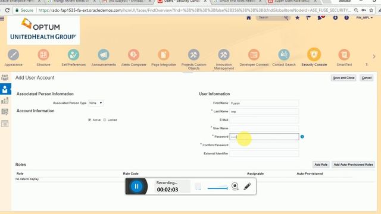381x214 pixels.
Task: Open the Notifications bell icon
Action: pyautogui.click(x=320, y=18)
